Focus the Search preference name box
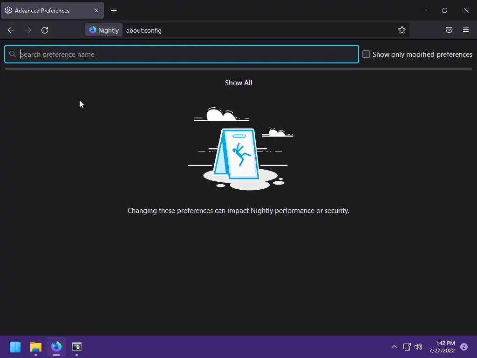The image size is (477, 358). (182, 54)
